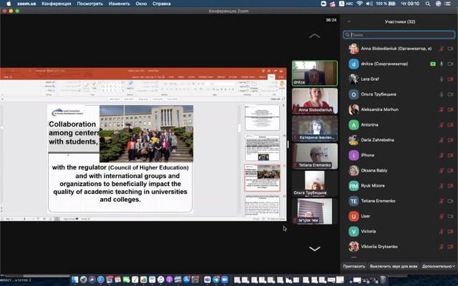This screenshot has width=458, height=286.
Task: Click Anna Slobodianiuk's camera icon in list
Action: tap(451, 49)
